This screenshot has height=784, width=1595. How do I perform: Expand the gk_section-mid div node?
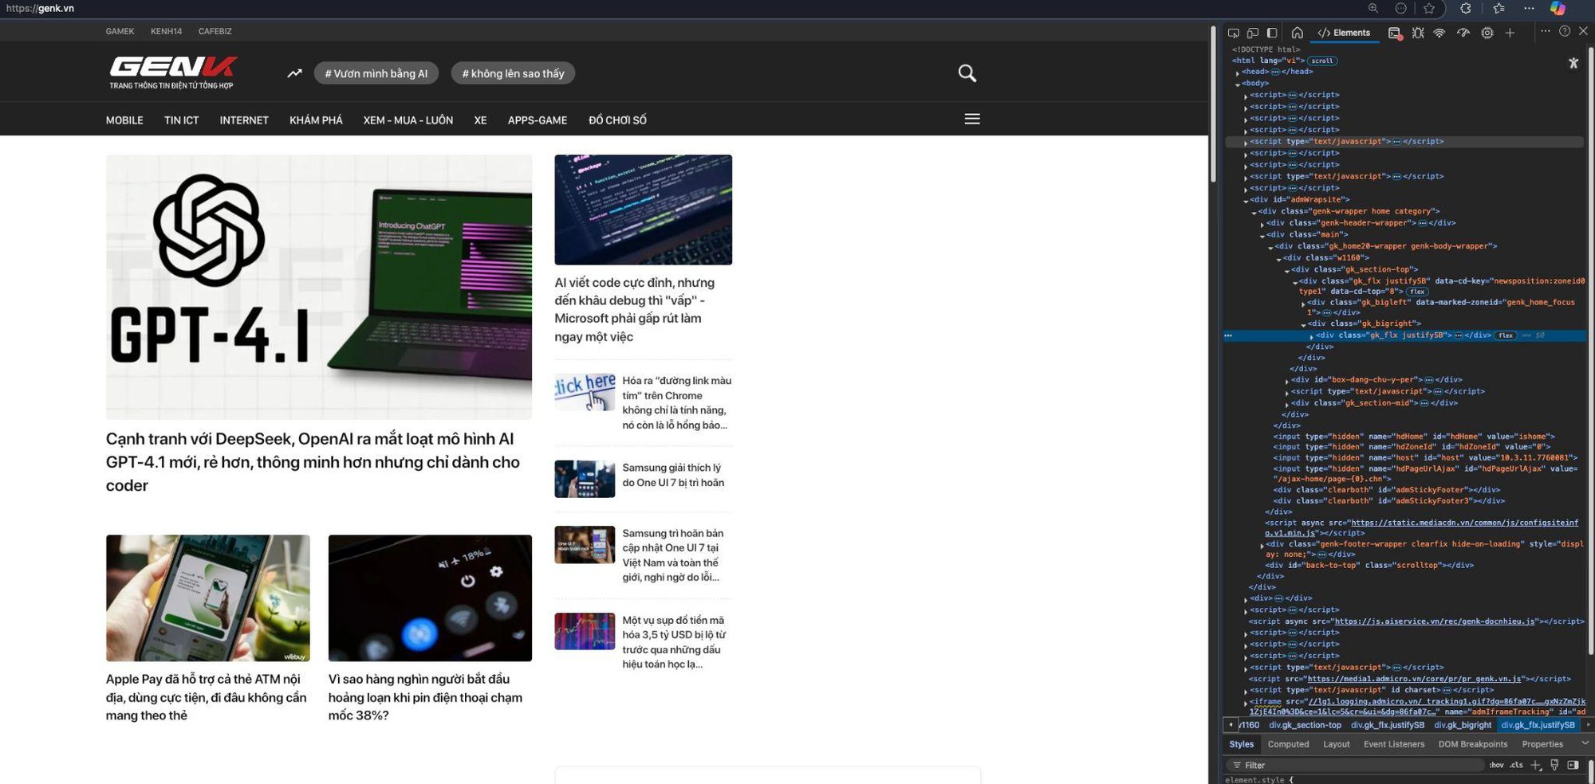point(1287,404)
